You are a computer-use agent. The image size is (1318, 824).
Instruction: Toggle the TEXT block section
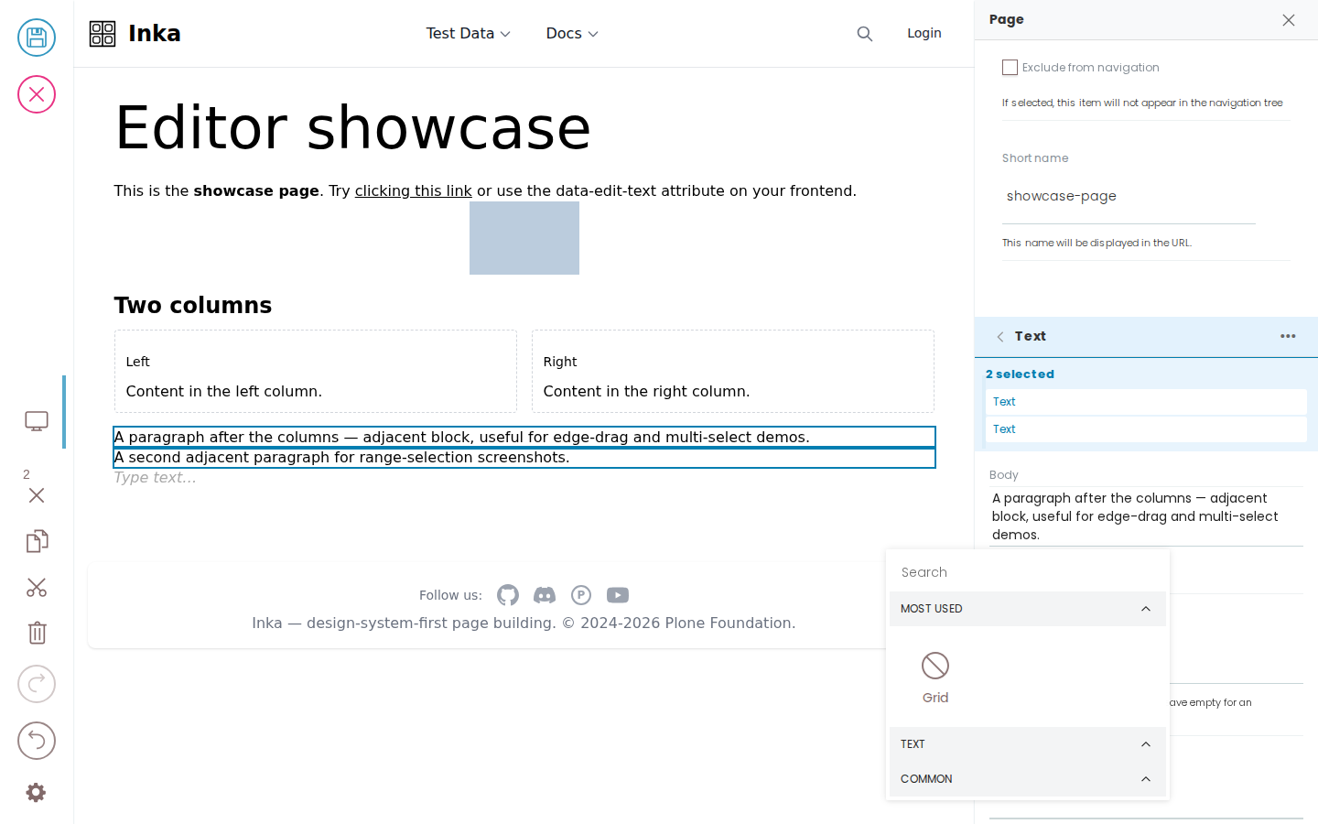click(1028, 744)
